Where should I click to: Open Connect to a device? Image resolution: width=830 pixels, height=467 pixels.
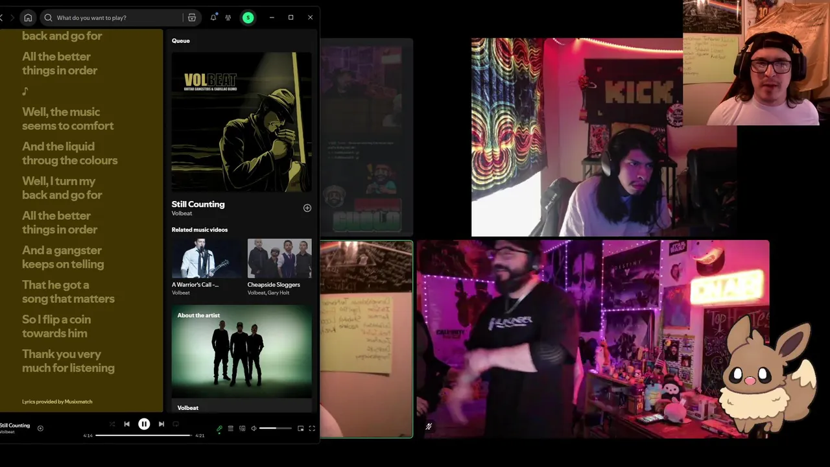point(242,428)
